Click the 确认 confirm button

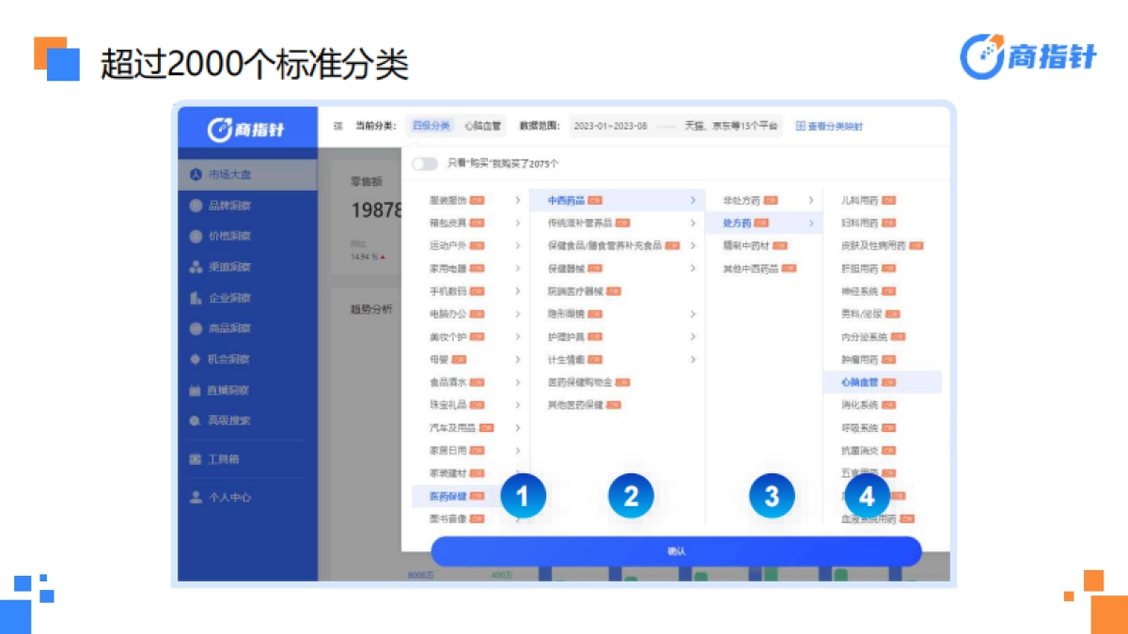pos(679,551)
